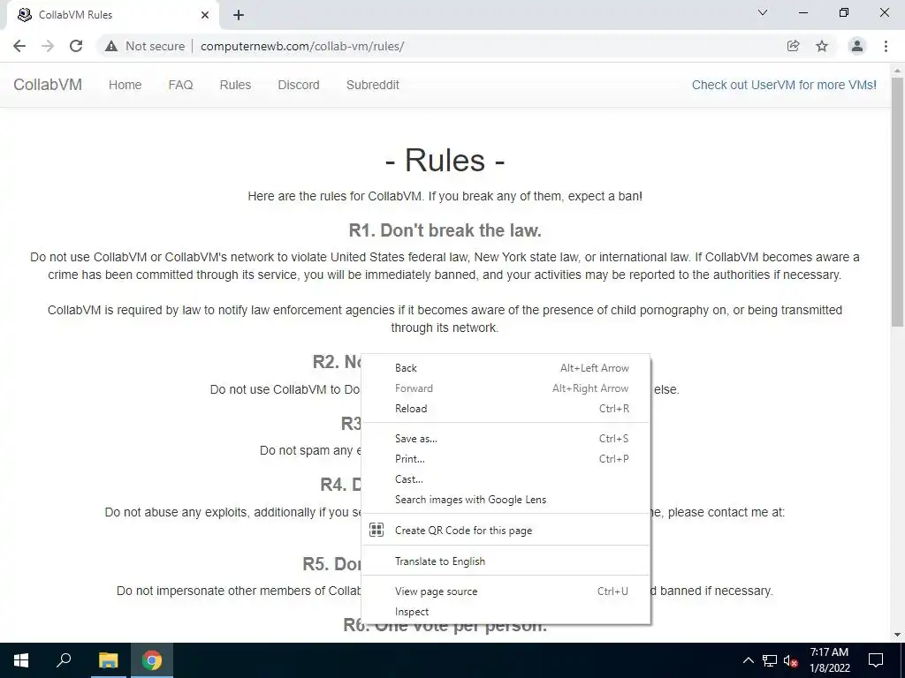Select Forward in the context menu
The image size is (905, 678).
(506, 388)
